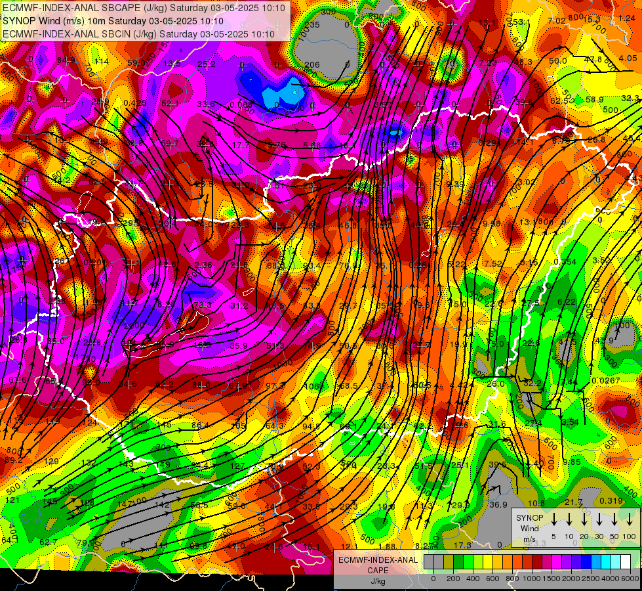Image resolution: width=642 pixels, height=591 pixels.
Task: Click station value 13.5
Action: pos(172,63)
